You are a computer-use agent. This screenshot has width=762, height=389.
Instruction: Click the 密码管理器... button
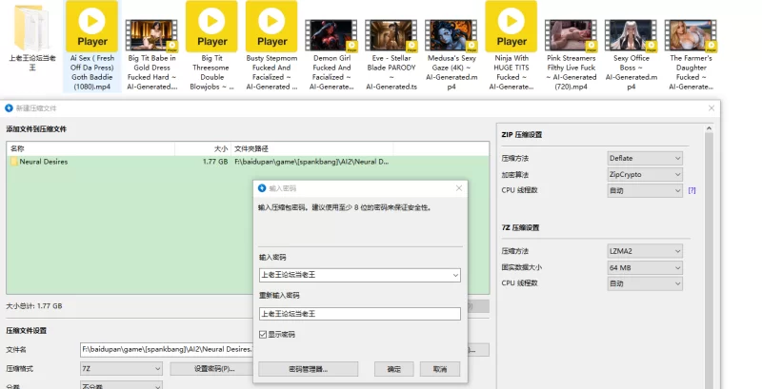pyautogui.click(x=308, y=368)
